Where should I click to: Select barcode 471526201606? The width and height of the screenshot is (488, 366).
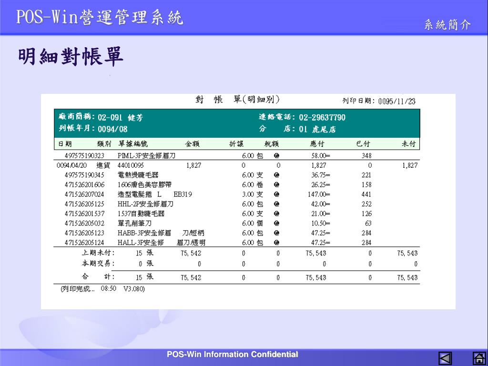84,184
